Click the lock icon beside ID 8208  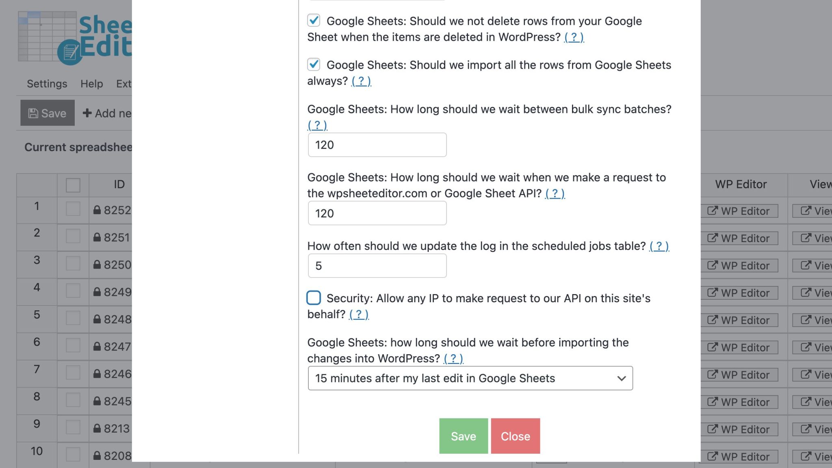(x=98, y=455)
